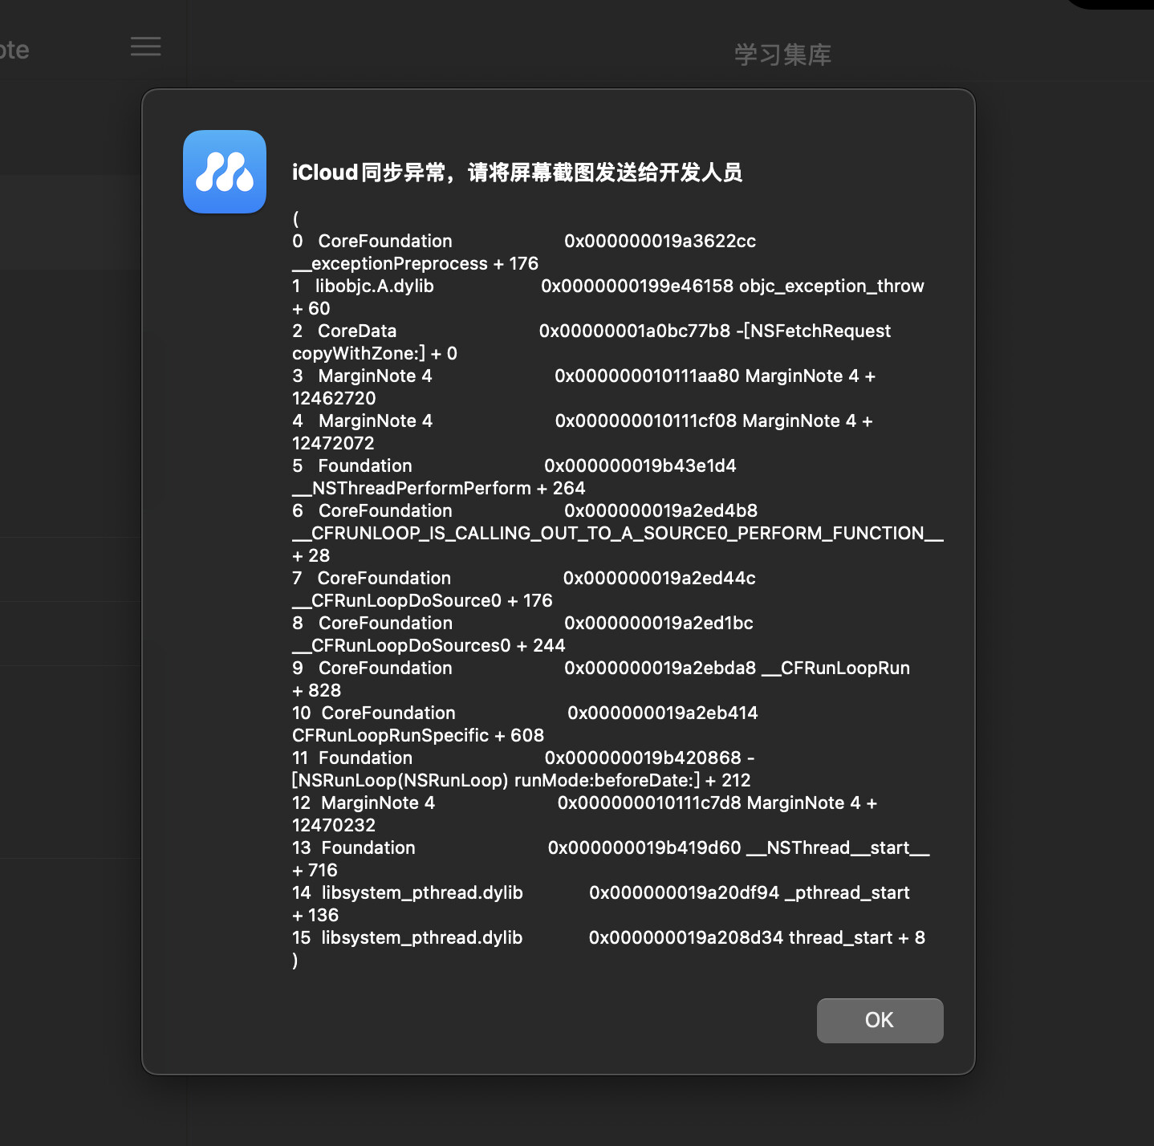Click the OK button in the dialog
The width and height of the screenshot is (1154, 1146).
click(880, 1020)
